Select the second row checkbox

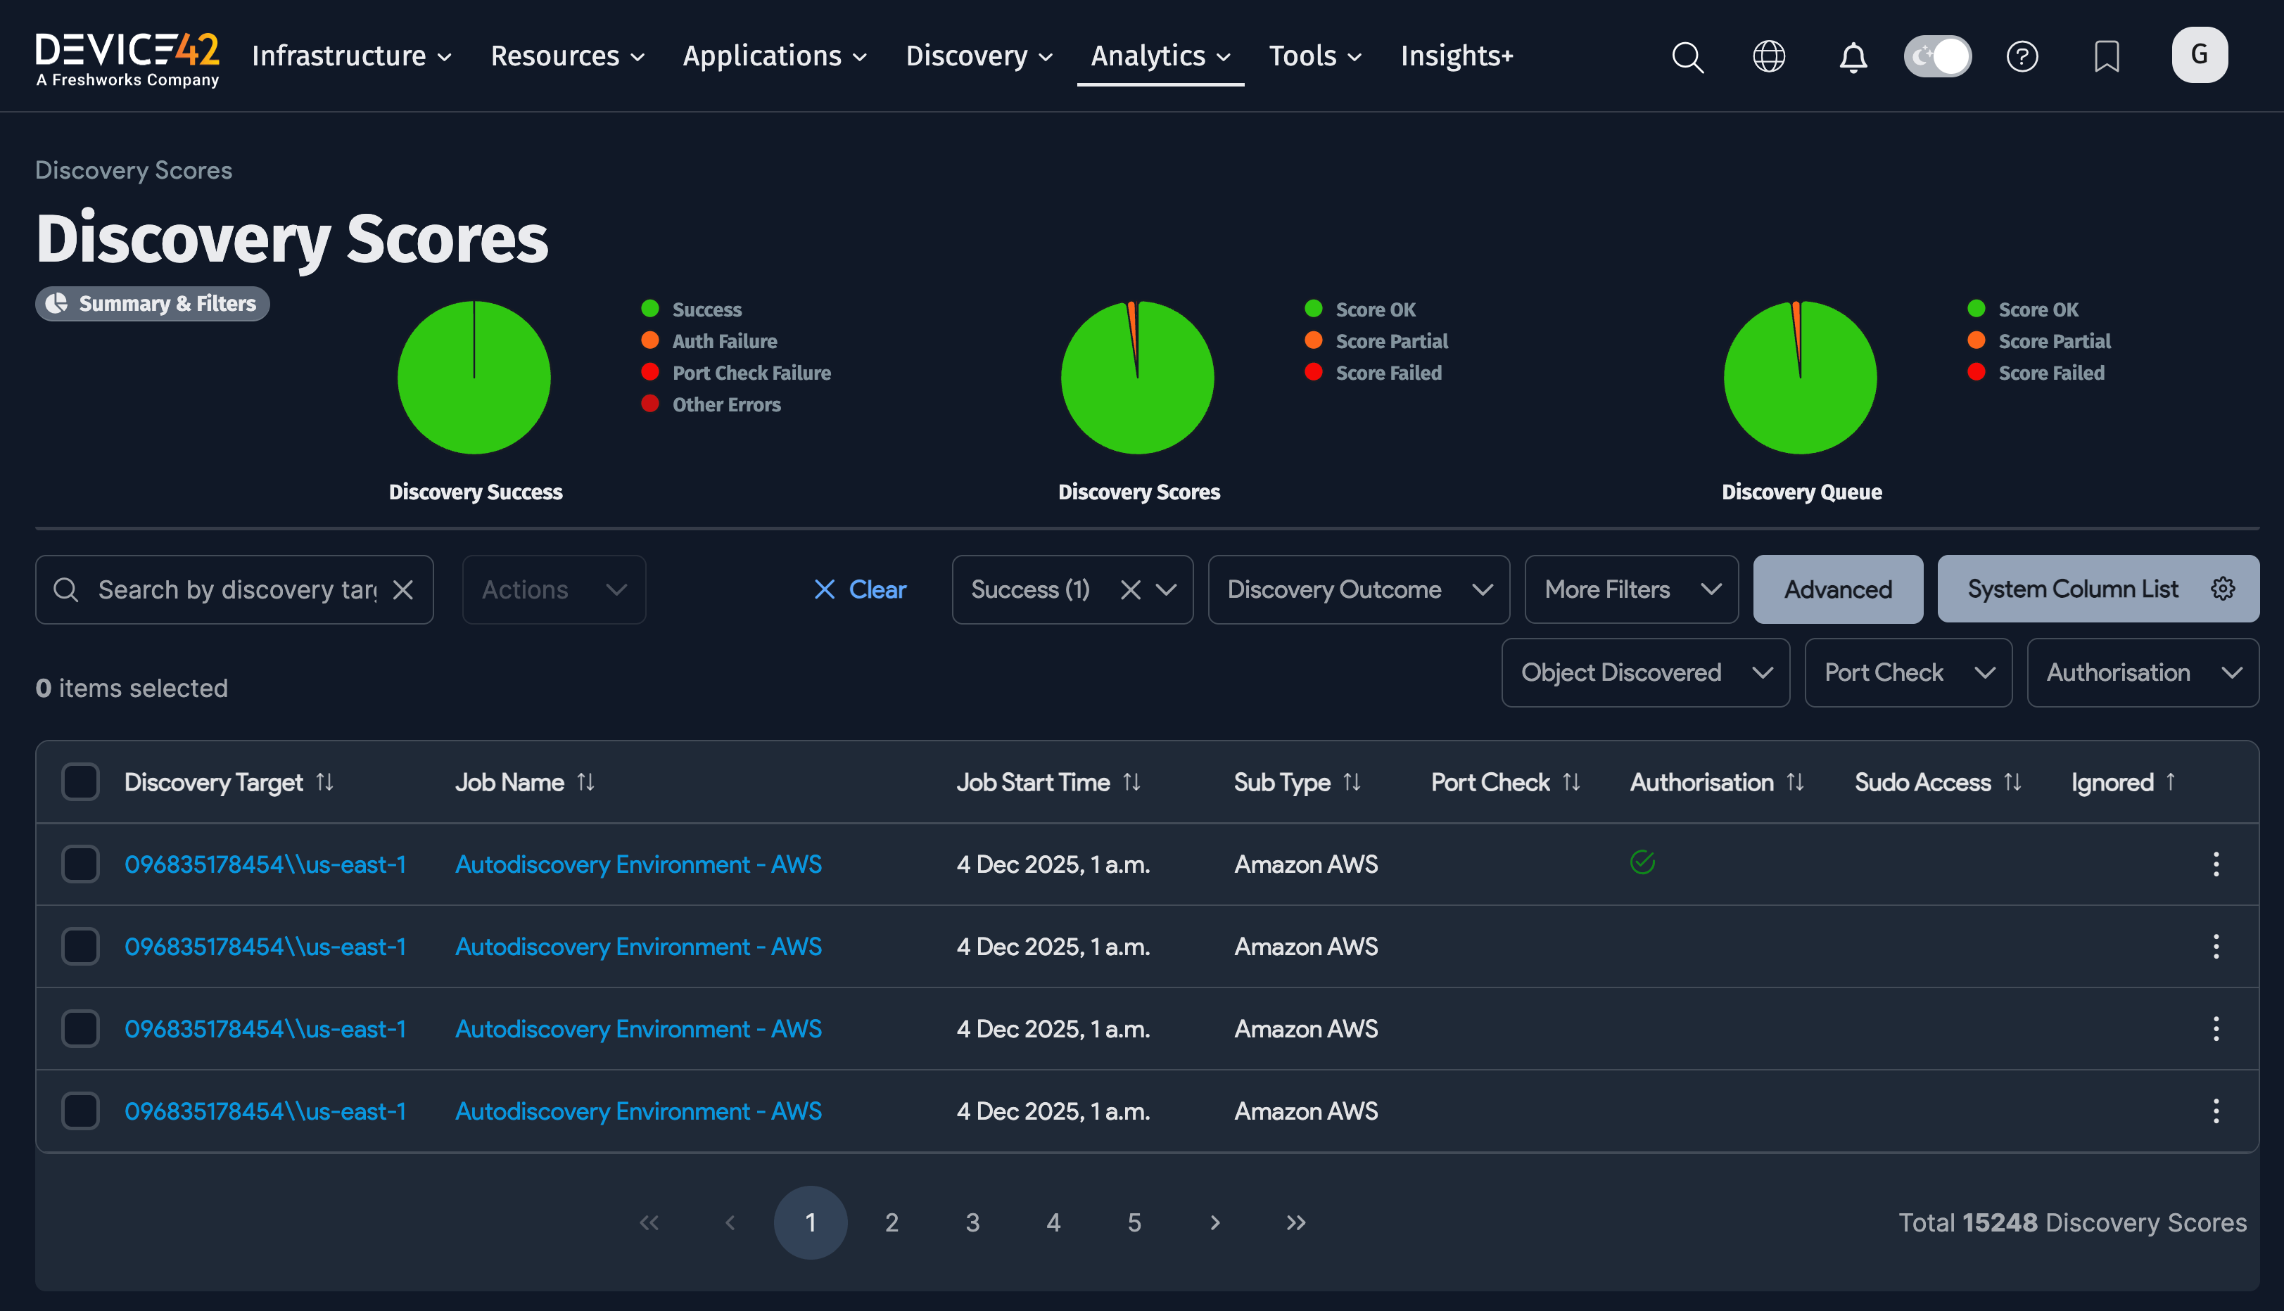[x=80, y=947]
